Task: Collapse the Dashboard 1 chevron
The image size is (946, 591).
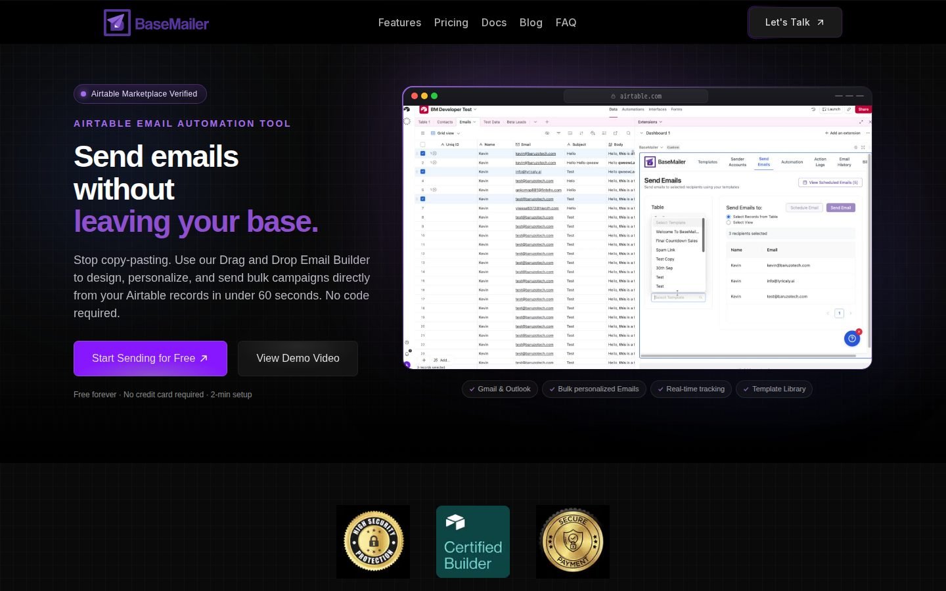Action: (641, 133)
